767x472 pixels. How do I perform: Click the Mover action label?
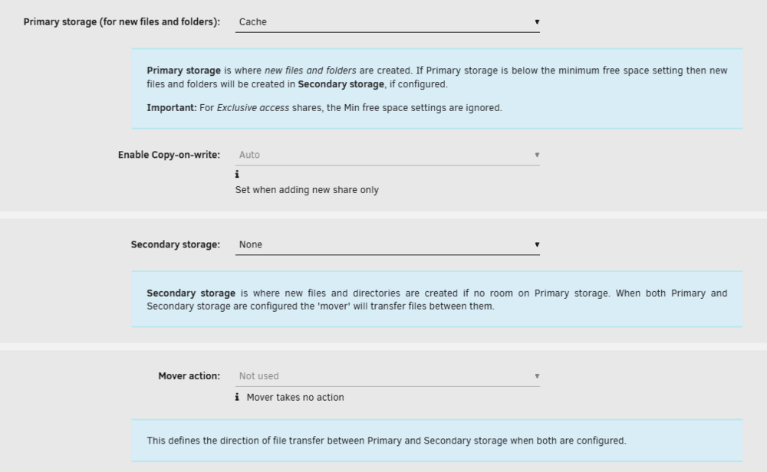(x=189, y=376)
